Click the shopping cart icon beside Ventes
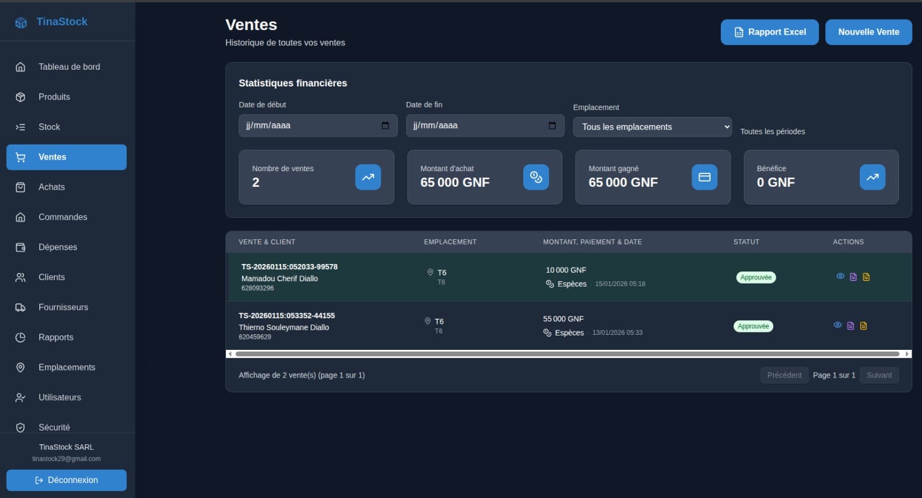 point(20,157)
